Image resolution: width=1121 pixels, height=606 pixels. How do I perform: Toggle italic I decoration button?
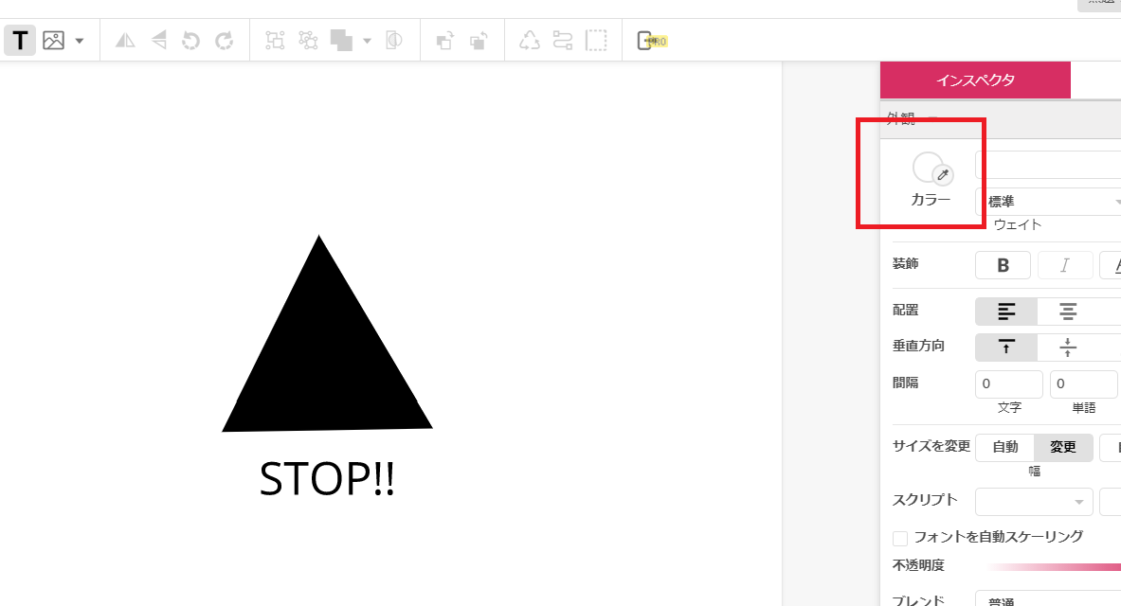(1065, 265)
